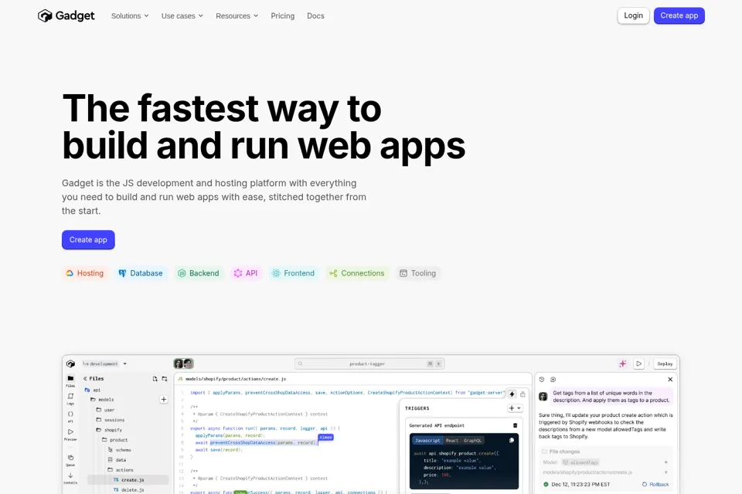Select the schema item in tree

pyautogui.click(x=119, y=450)
